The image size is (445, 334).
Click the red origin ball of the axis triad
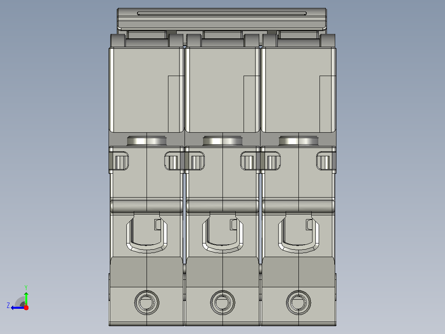click(x=26, y=308)
